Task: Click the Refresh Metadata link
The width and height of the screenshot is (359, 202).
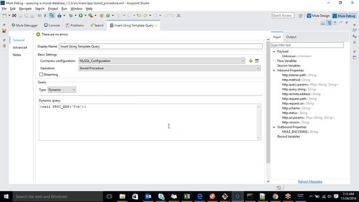Action: [310, 182]
